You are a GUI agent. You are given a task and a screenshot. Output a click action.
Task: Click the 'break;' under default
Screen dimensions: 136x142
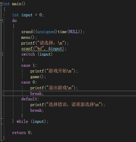pyautogui.click(x=37, y=110)
